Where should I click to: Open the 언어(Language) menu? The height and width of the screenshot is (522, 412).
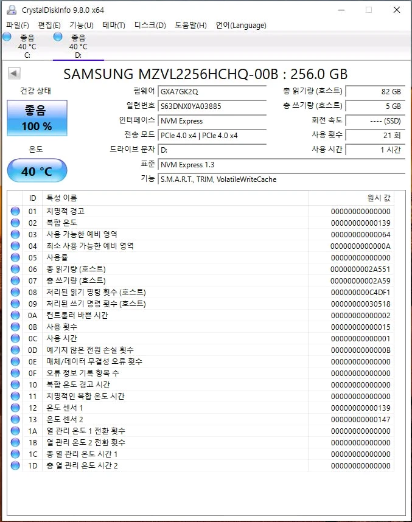[241, 26]
